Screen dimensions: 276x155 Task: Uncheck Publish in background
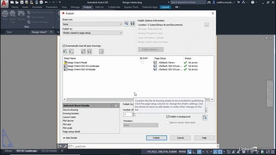click(168, 117)
